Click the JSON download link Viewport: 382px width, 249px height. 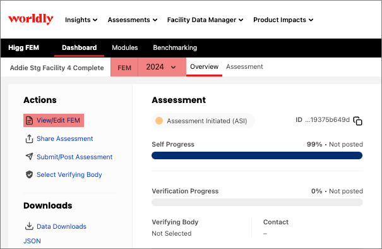(x=32, y=241)
